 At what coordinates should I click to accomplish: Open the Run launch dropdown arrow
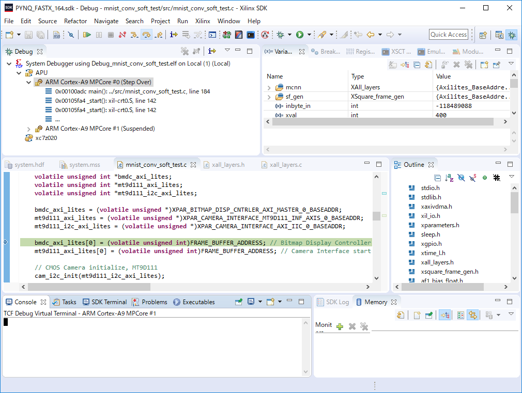point(309,35)
